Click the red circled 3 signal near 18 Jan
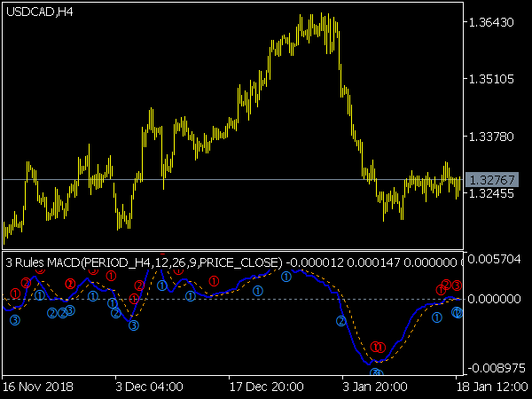The height and width of the screenshot is (399, 532). pos(457,286)
